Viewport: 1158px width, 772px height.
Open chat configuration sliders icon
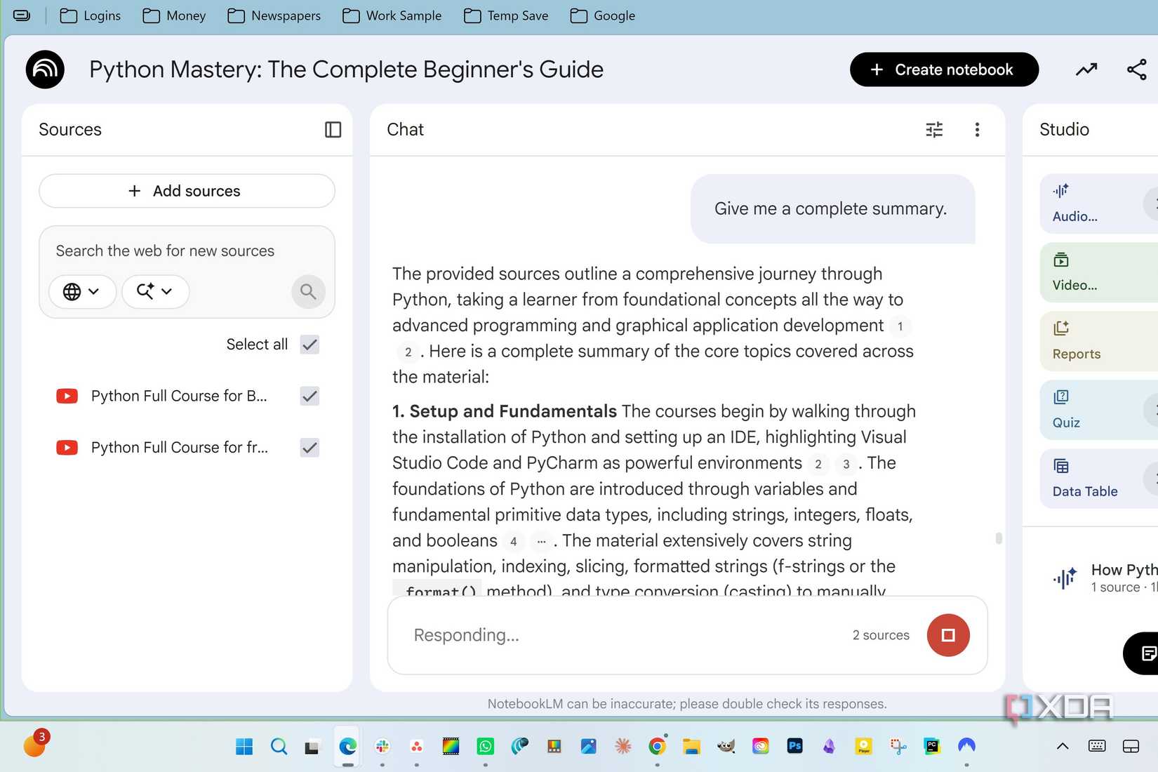pos(934,130)
